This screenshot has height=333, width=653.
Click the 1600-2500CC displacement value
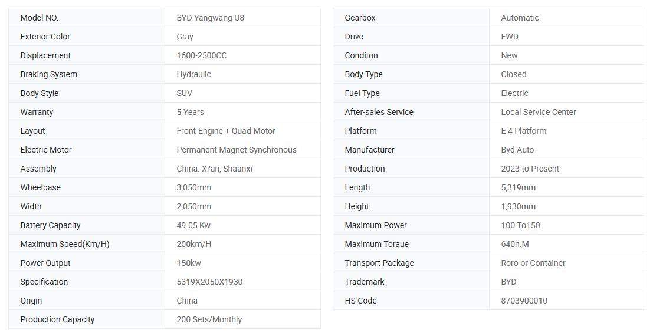[x=202, y=55]
